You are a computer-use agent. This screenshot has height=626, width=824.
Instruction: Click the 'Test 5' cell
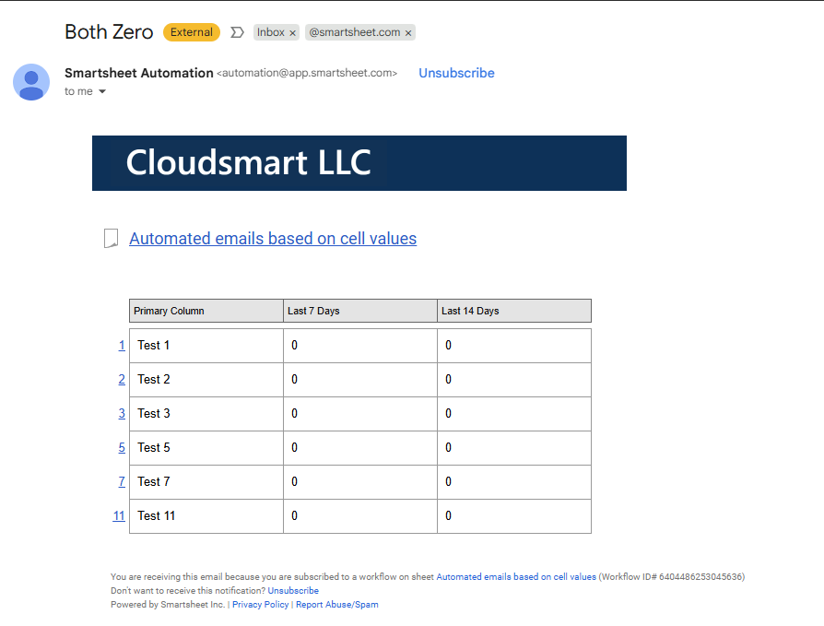(x=206, y=448)
